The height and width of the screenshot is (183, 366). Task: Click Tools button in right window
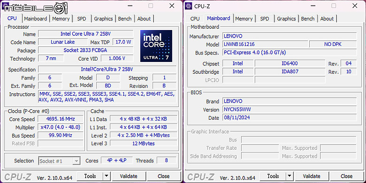(273, 176)
